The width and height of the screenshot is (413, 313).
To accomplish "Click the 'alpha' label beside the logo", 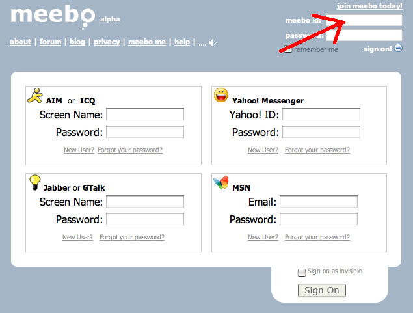I will click(110, 20).
